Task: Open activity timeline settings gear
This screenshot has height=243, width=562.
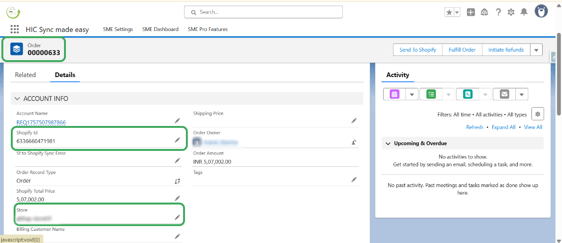Action: click(x=538, y=114)
